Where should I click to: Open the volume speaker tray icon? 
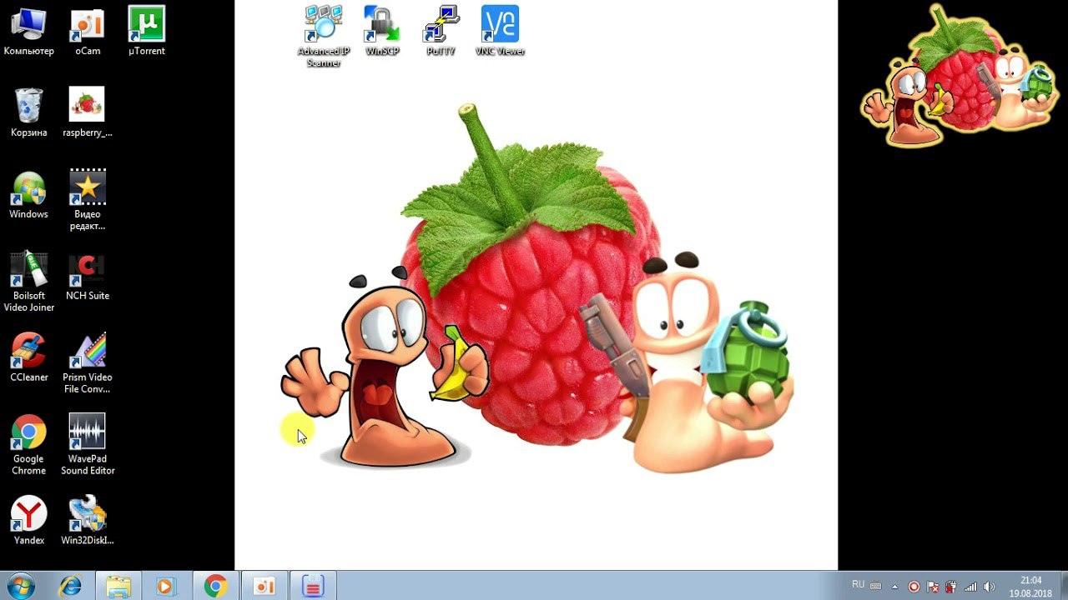[x=989, y=587]
